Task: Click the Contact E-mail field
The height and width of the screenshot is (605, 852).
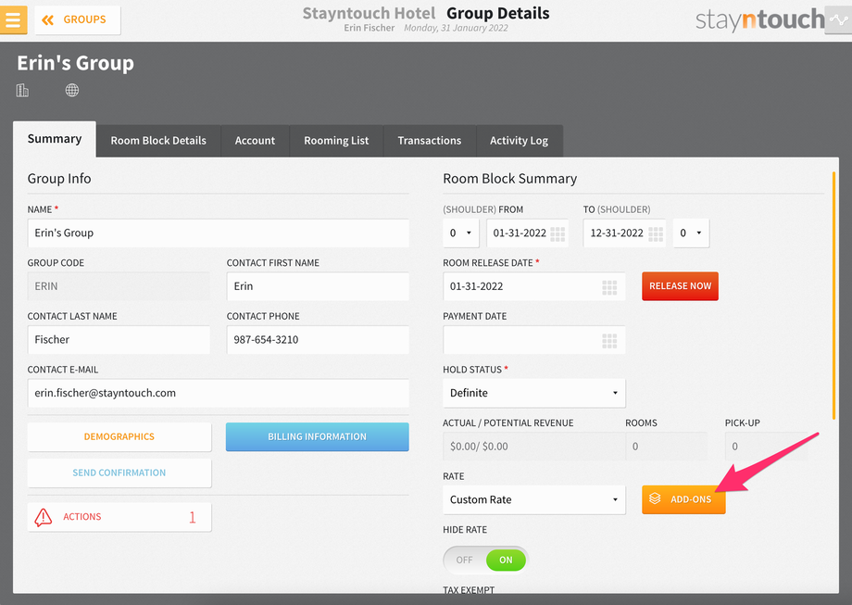Action: pos(218,393)
